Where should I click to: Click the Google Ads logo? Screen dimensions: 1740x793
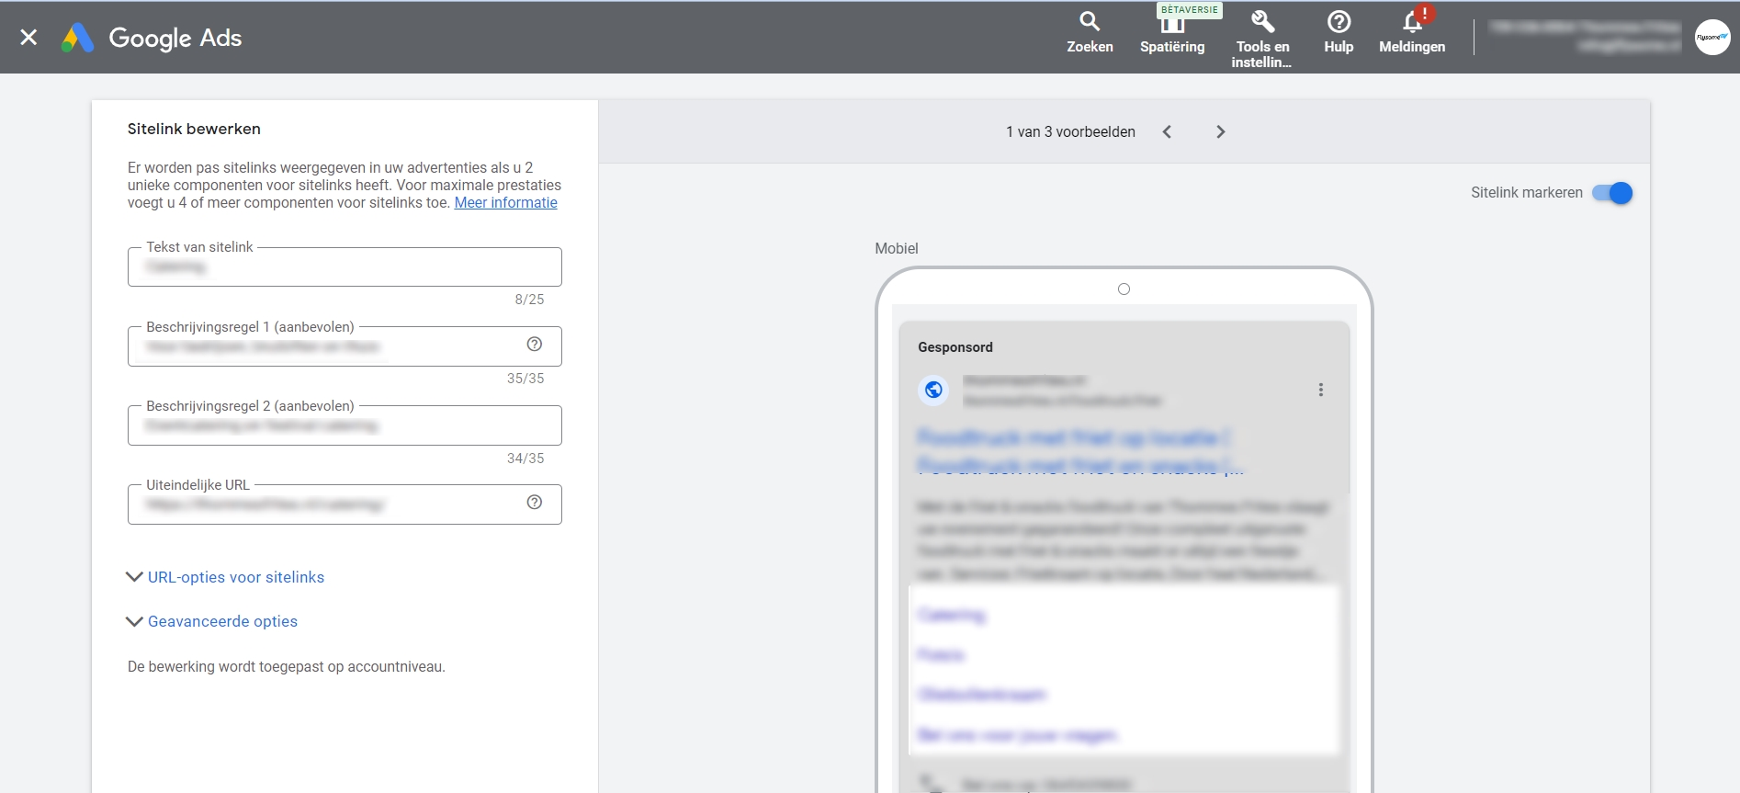(x=152, y=38)
